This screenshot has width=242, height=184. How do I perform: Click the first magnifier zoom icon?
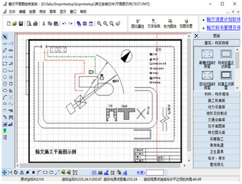click(99, 24)
